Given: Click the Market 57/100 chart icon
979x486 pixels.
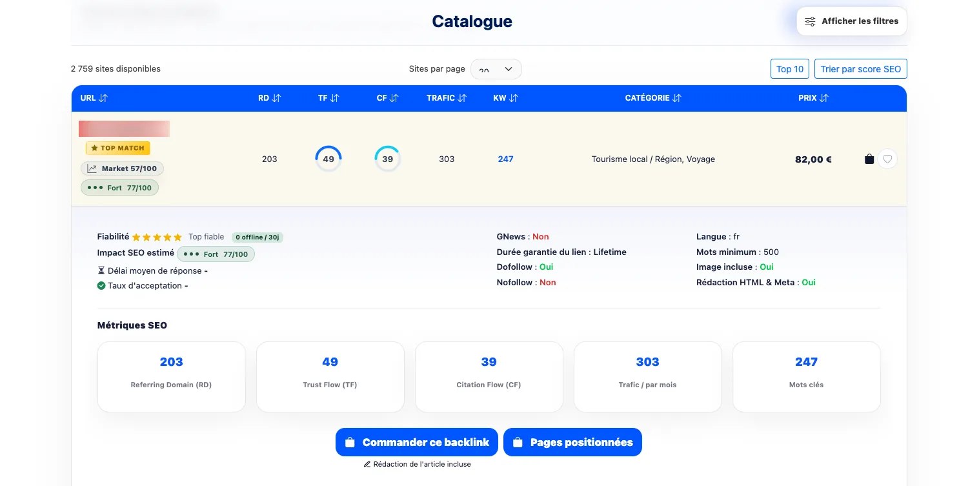Looking at the screenshot, I should (x=92, y=168).
